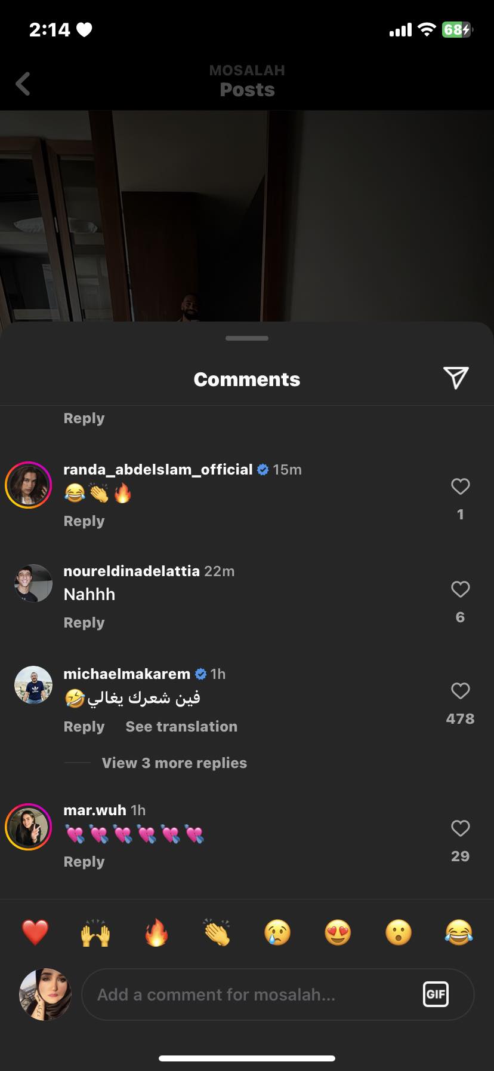The width and height of the screenshot is (494, 1071).
Task: Tap the Add a comment text field
Action: (251, 994)
